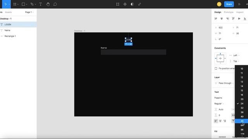The height and width of the screenshot is (139, 248).
Task: Click the Desktop - 1 frame label on canvas
Action: point(80,31)
